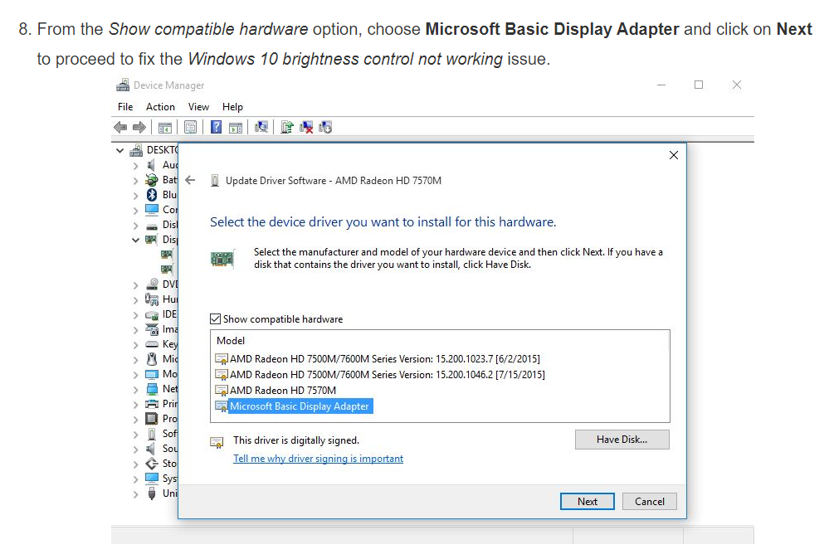Click the Back navigation arrow in Device Manager
829x559 pixels.
(119, 126)
